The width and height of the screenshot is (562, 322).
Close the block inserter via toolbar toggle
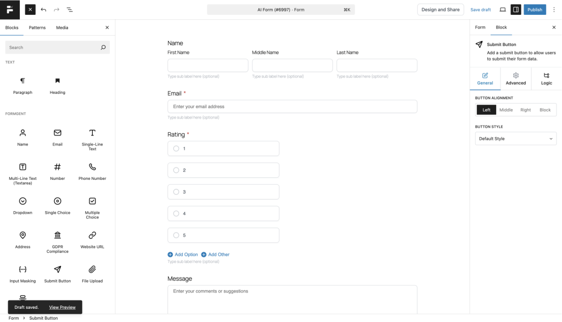(30, 10)
